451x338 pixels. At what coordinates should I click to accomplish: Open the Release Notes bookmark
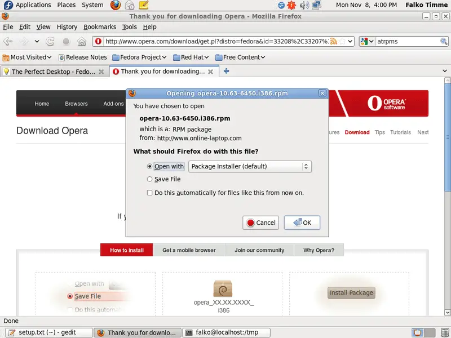[82, 57]
